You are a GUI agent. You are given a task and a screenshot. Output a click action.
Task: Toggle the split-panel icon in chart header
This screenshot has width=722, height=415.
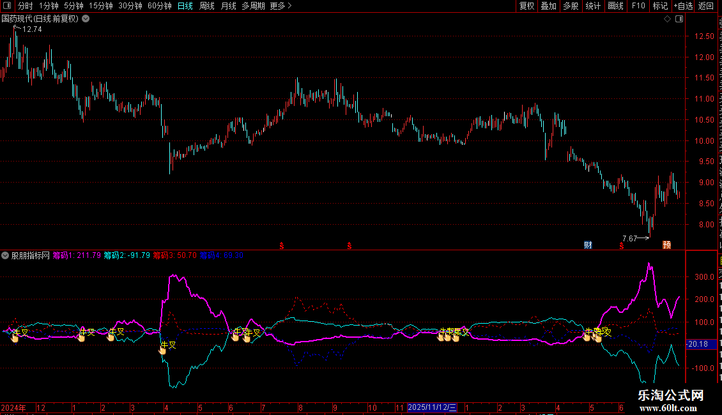pos(679,19)
